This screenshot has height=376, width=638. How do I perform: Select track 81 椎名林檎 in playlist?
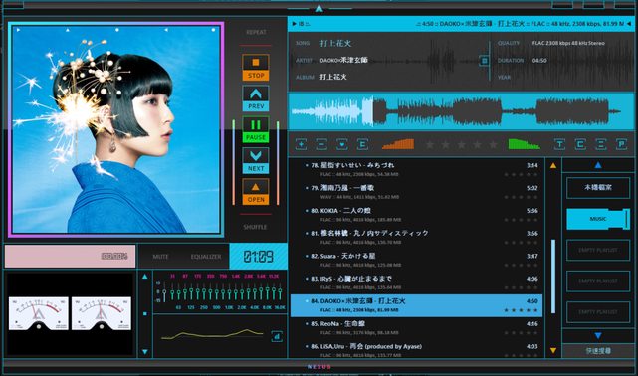[x=416, y=238]
